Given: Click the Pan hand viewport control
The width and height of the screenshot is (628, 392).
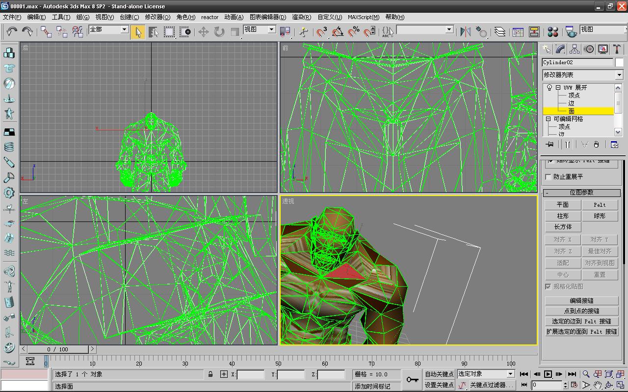Looking at the screenshot, I should [x=597, y=385].
